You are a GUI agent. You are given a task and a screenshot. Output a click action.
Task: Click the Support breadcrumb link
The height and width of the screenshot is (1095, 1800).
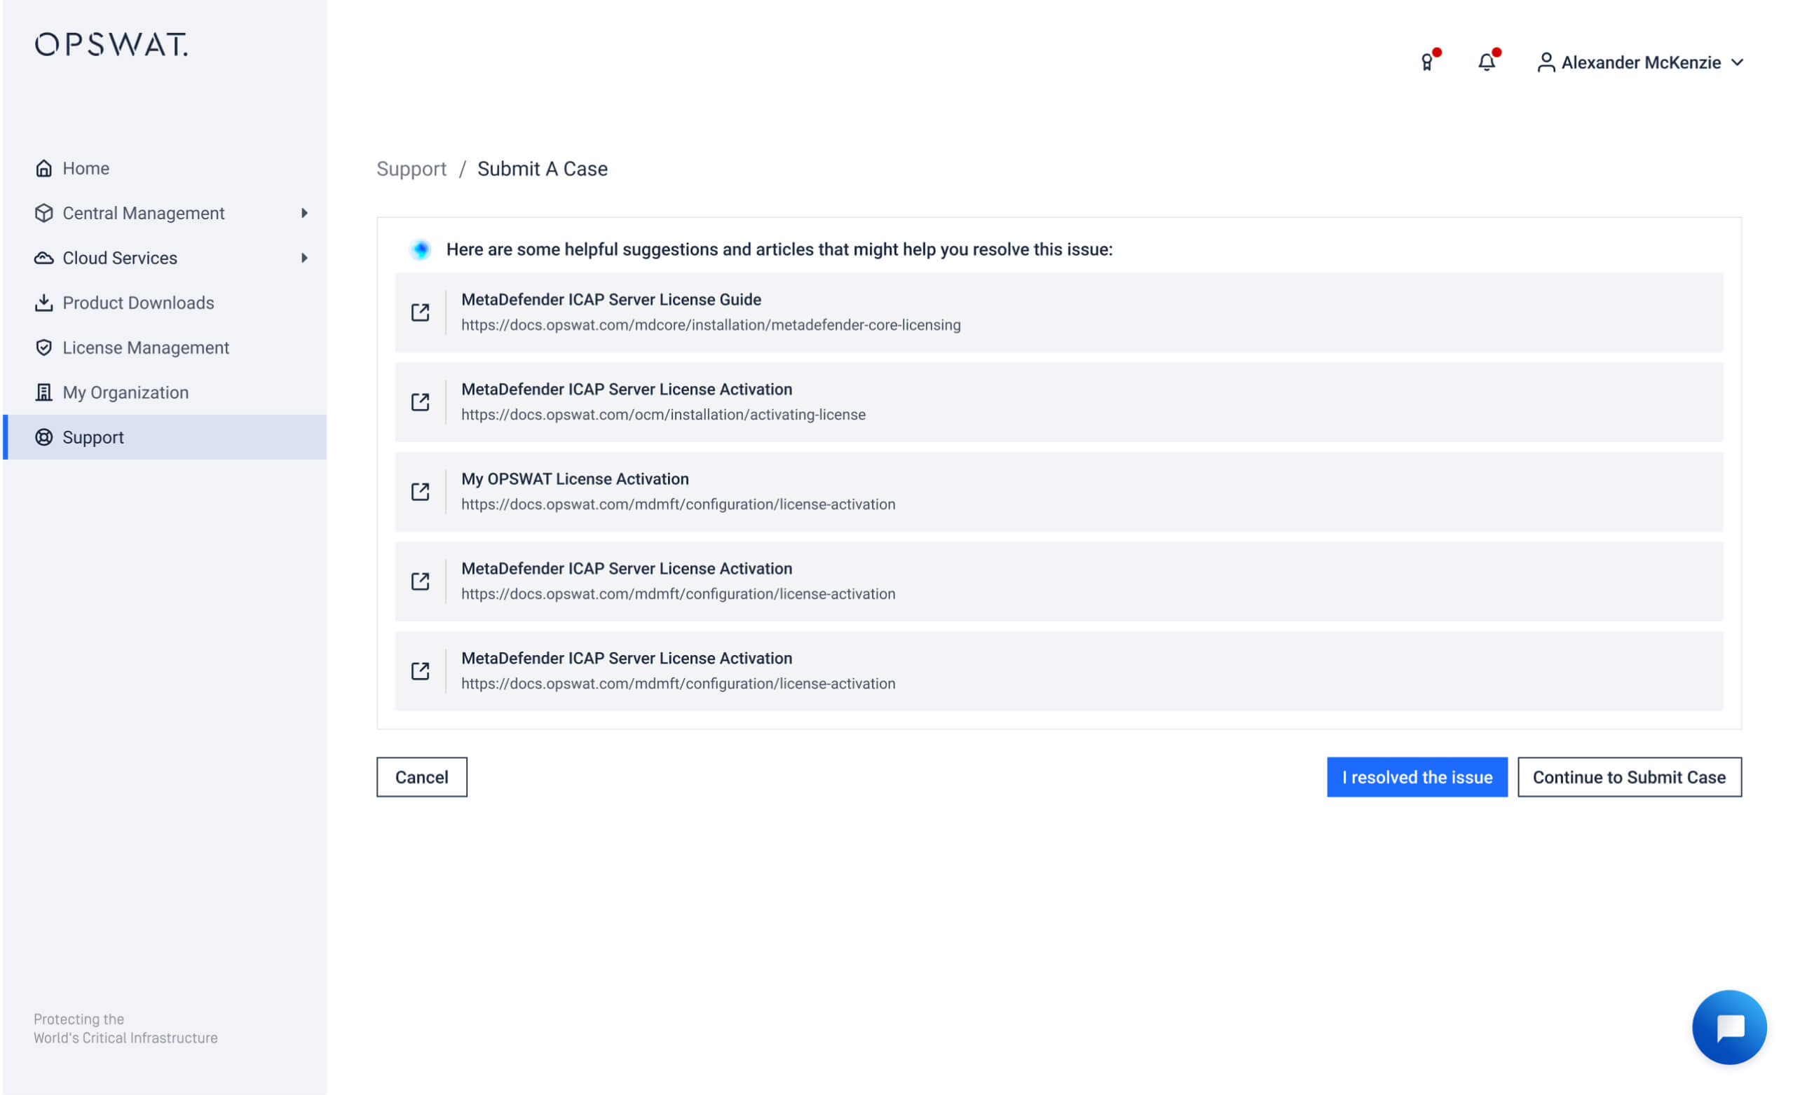tap(411, 169)
